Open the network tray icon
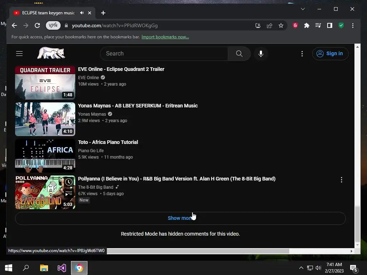Image resolution: width=367 pixels, height=275 pixels. pos(310,268)
